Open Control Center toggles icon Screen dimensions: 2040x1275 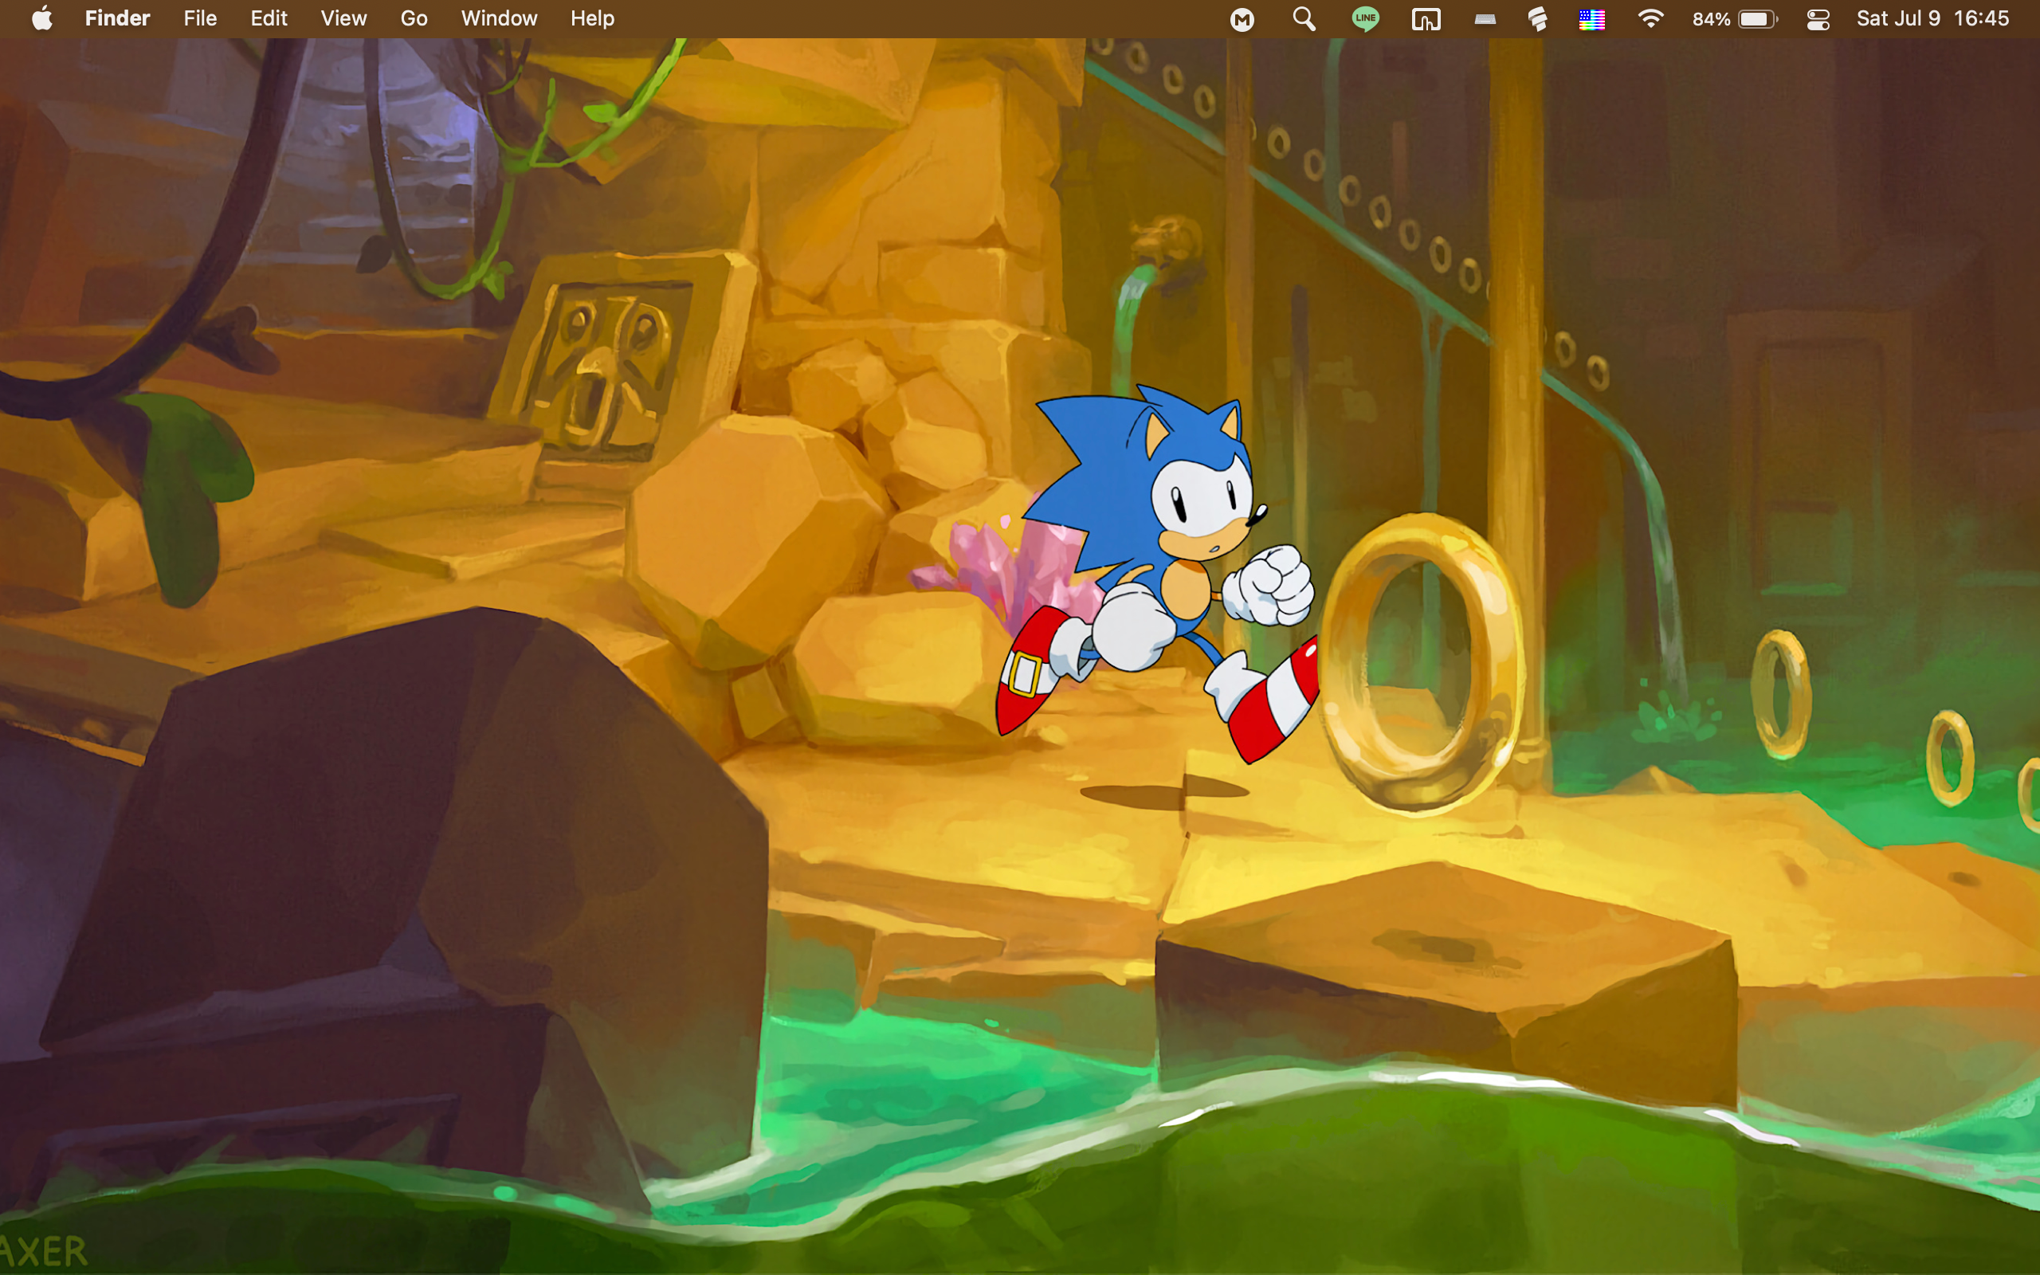[x=1818, y=18]
